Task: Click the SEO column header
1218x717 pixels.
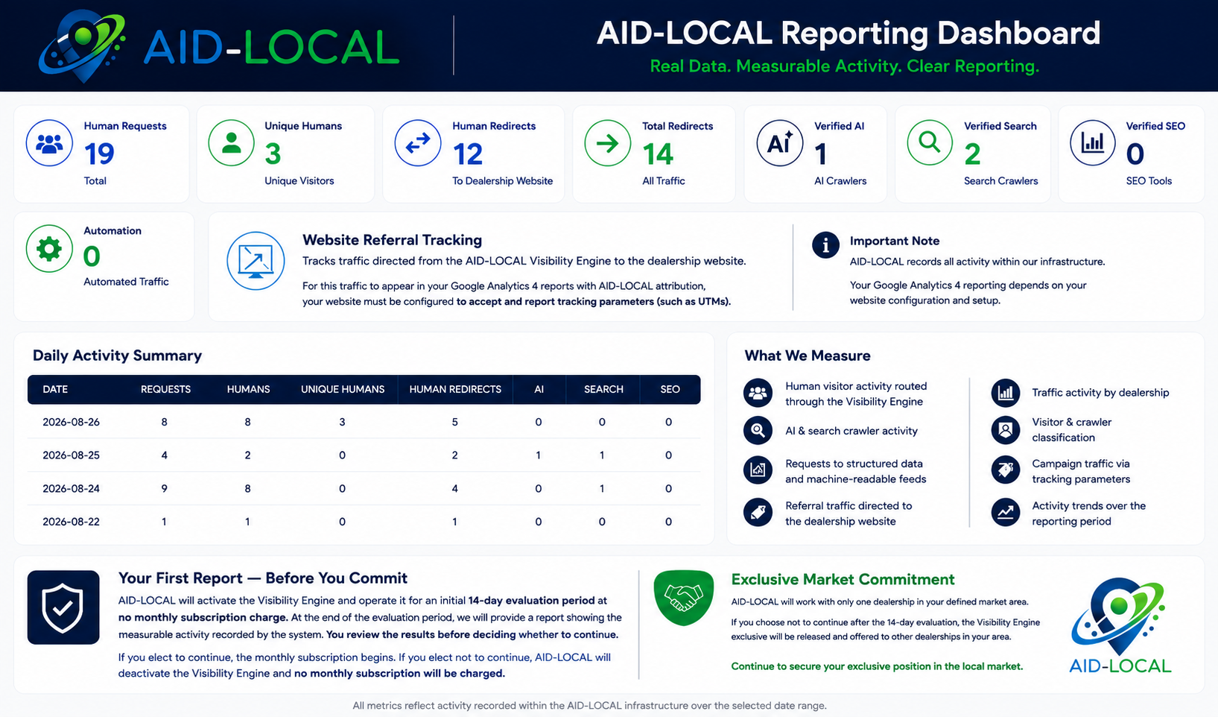Action: coord(670,389)
